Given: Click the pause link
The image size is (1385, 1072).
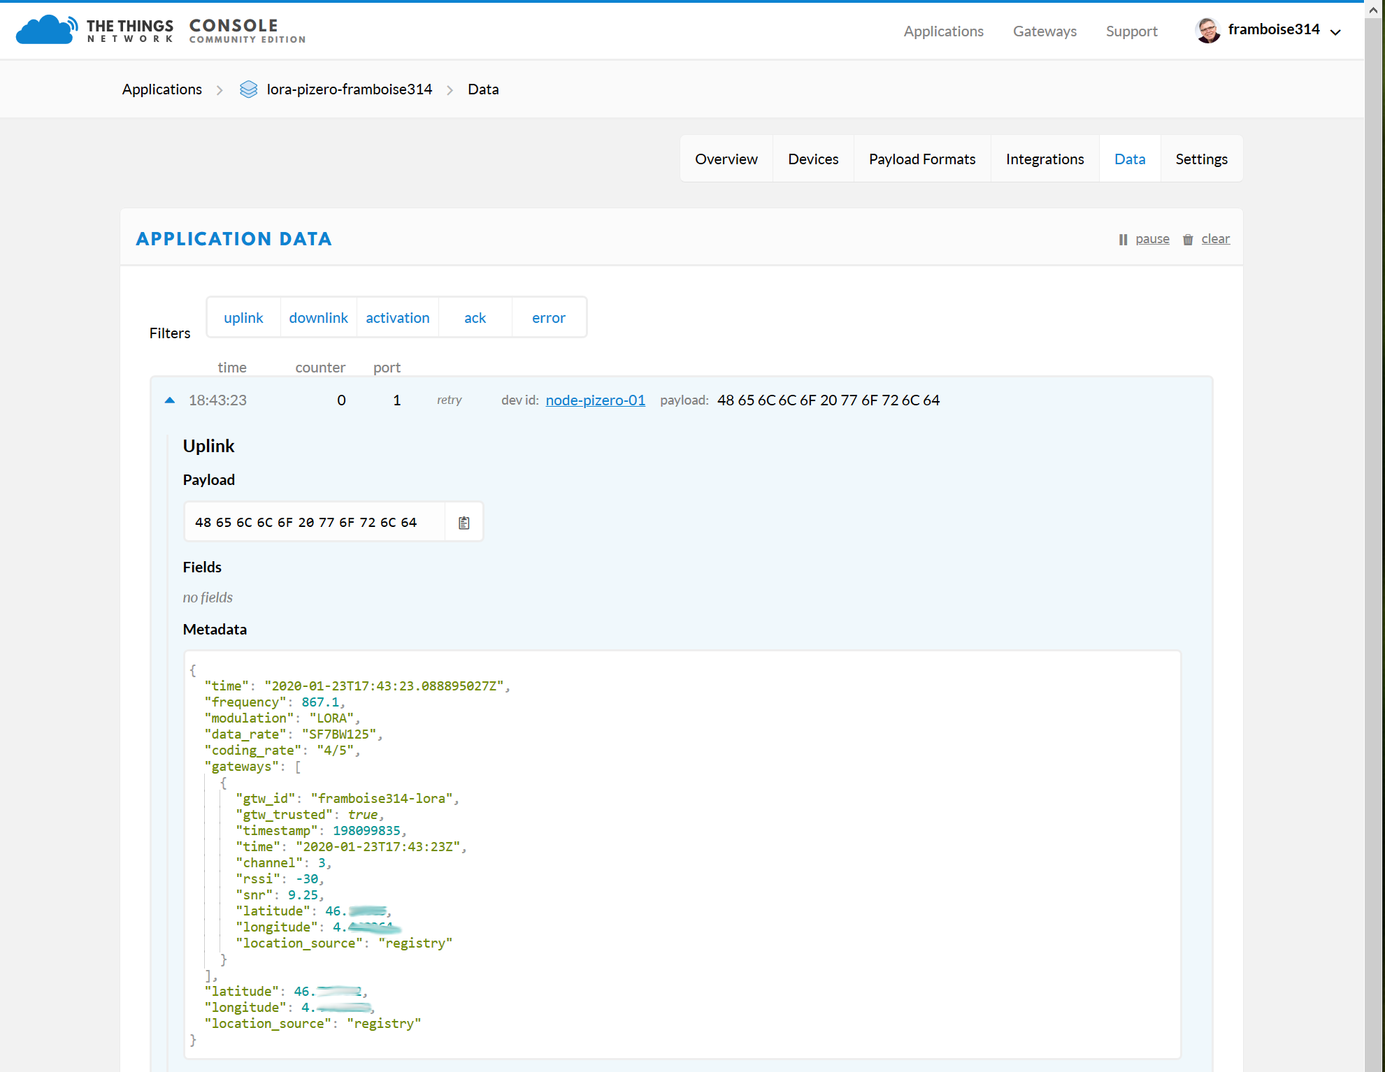Looking at the screenshot, I should pyautogui.click(x=1152, y=239).
